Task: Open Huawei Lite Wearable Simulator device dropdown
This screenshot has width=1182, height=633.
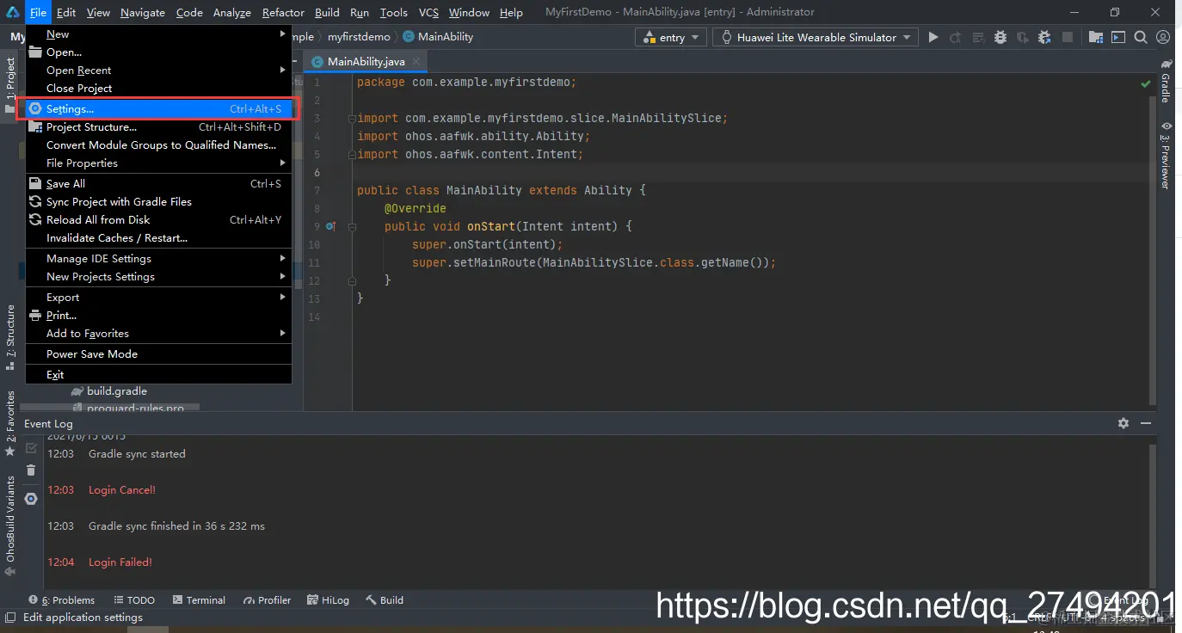Action: pos(816,37)
